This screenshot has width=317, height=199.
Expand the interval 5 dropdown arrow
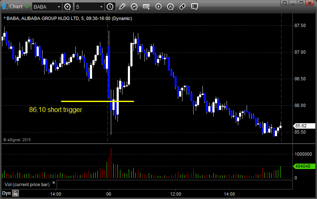(x=102, y=7)
